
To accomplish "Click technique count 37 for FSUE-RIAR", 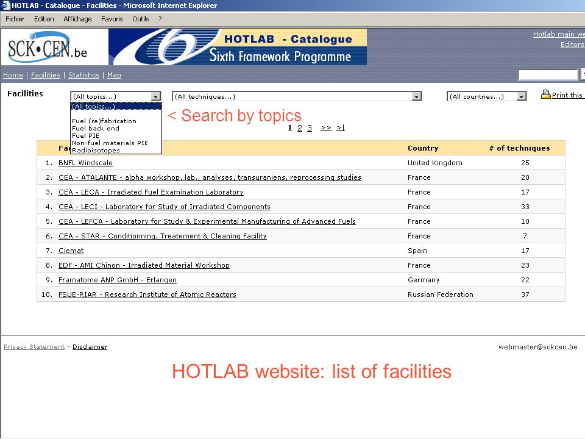I will point(525,294).
